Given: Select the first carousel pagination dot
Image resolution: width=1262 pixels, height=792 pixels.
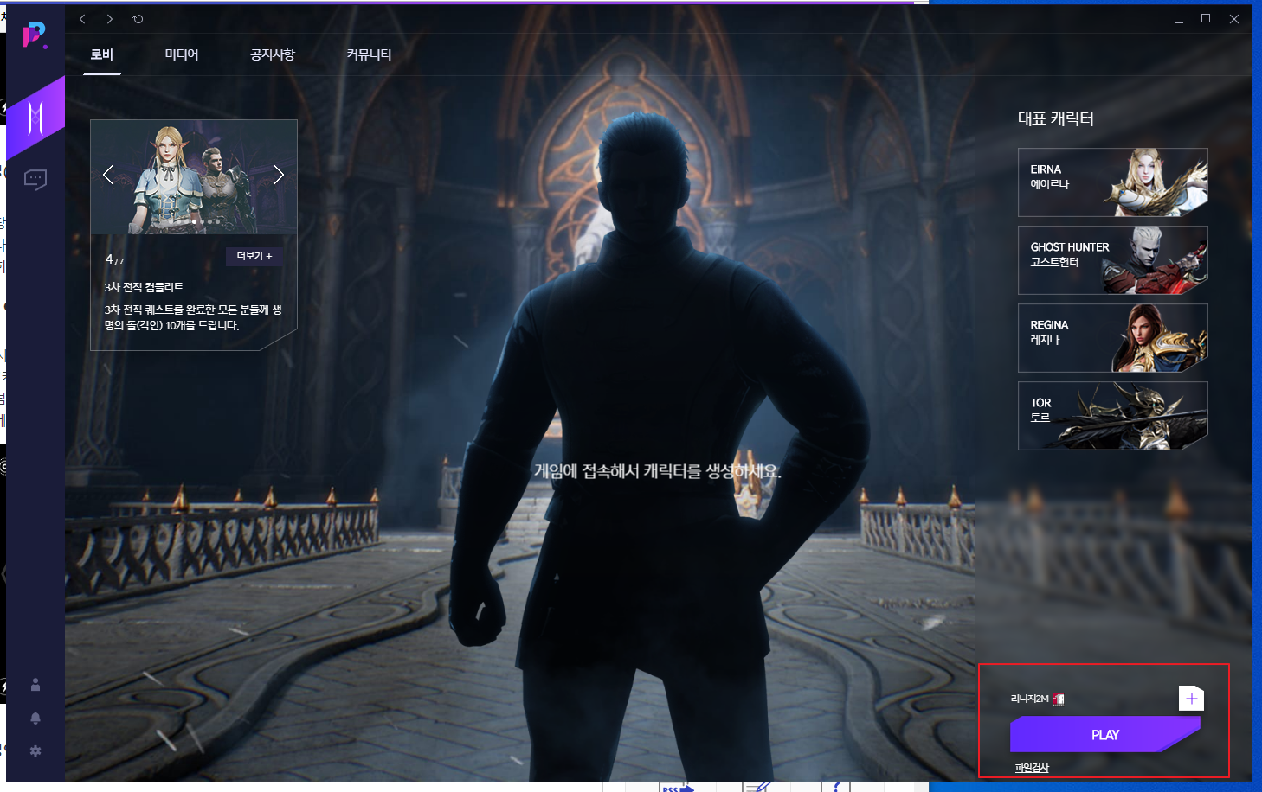Looking at the screenshot, I should [171, 221].
